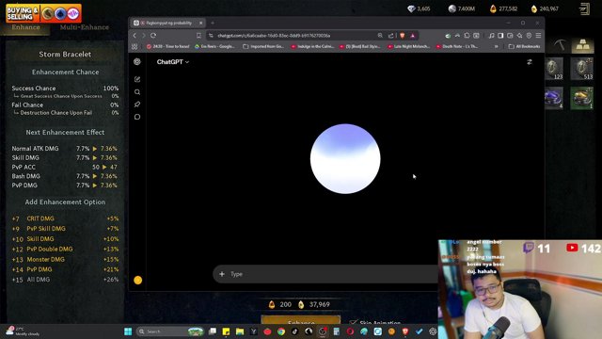Open the 'Late Night Melanch...' bookmark
602x339 pixels.
409,46
